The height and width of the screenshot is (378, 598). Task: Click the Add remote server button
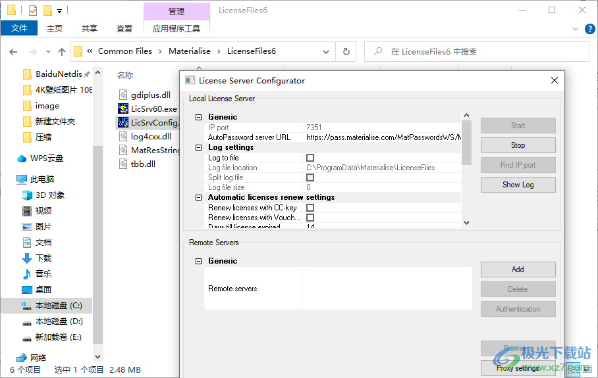coord(518,270)
